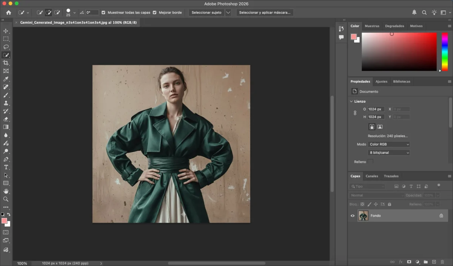Image resolution: width=453 pixels, height=266 pixels.
Task: Click the Fondo layer thumbnail
Action: 363,215
